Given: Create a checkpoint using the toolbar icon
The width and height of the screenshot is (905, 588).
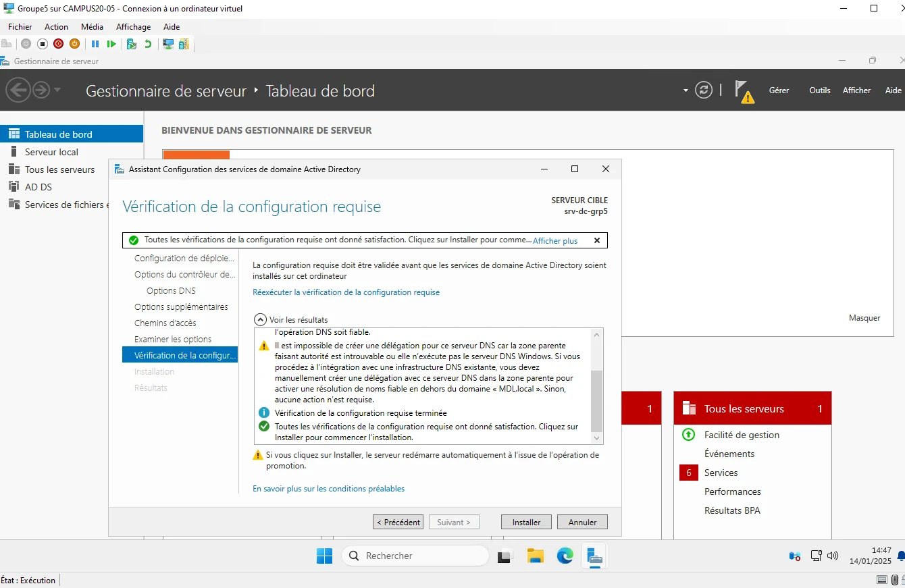Looking at the screenshot, I should (132, 44).
